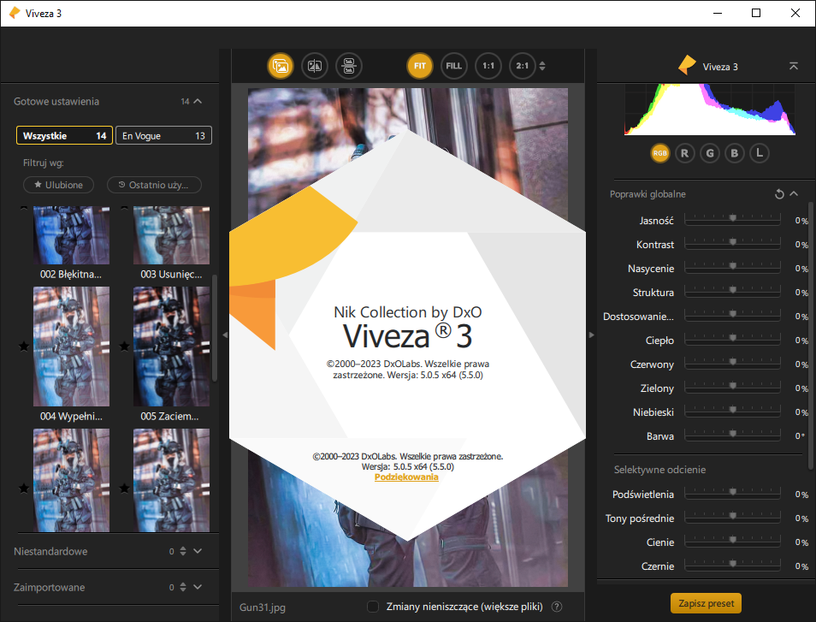Select the En Vogue presets tab

163,136
